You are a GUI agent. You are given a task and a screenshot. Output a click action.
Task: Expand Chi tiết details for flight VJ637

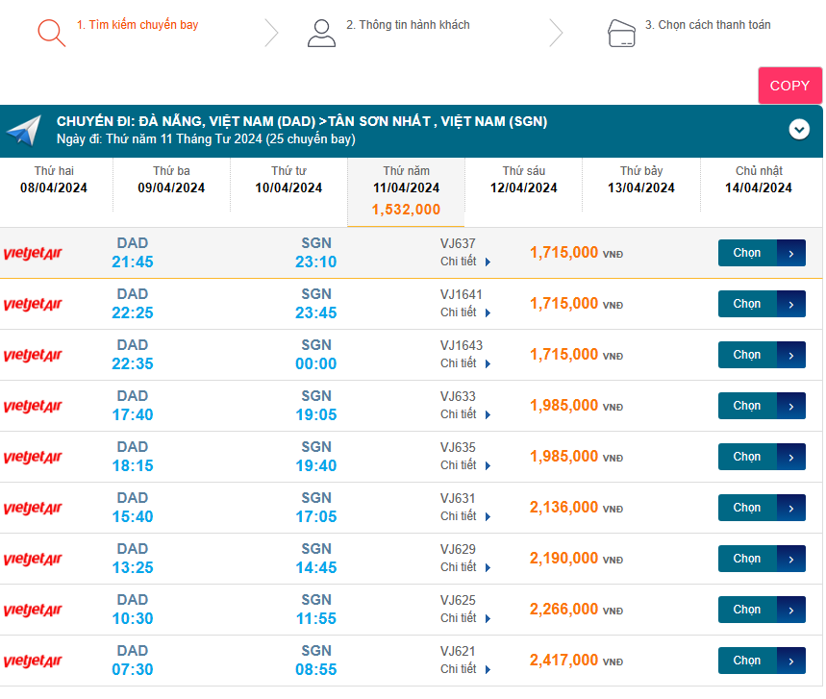465,262
